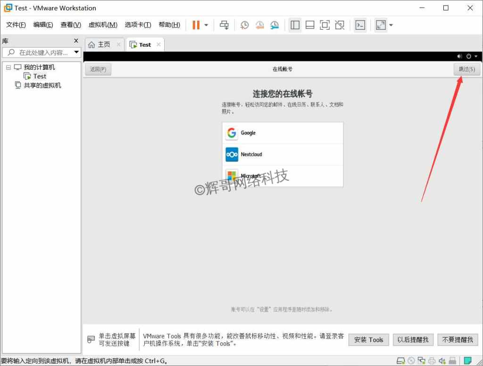Open the 编辑(E) menu
The image size is (483, 366).
coord(43,25)
